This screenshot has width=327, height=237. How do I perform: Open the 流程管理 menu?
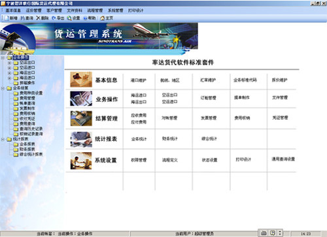(95, 10)
